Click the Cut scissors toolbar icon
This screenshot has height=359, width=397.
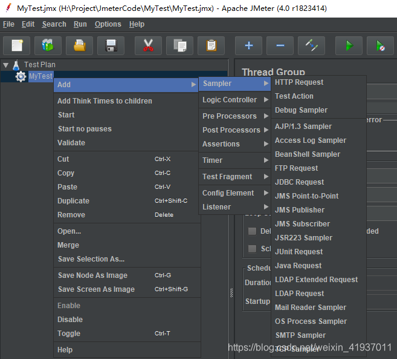(x=149, y=45)
